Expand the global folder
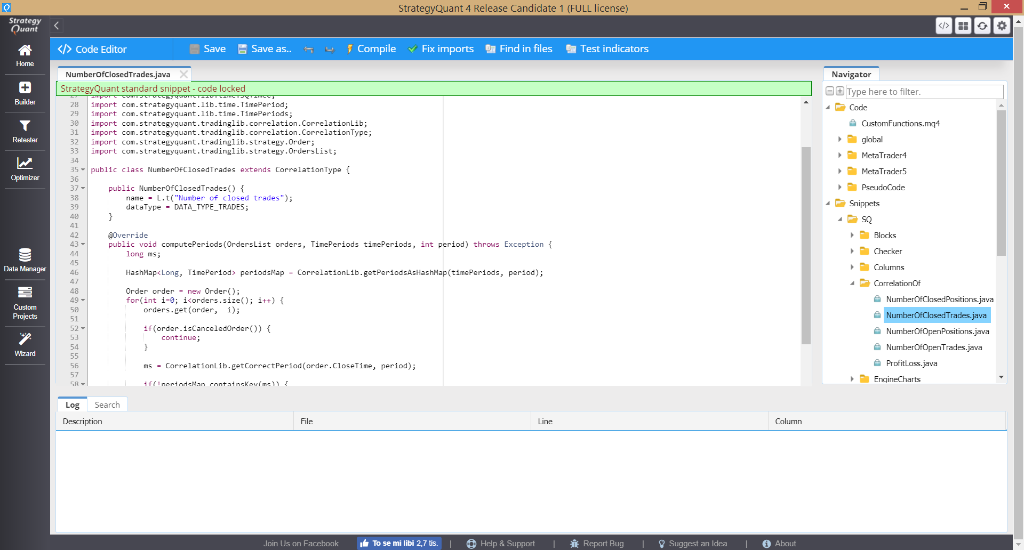 840,139
